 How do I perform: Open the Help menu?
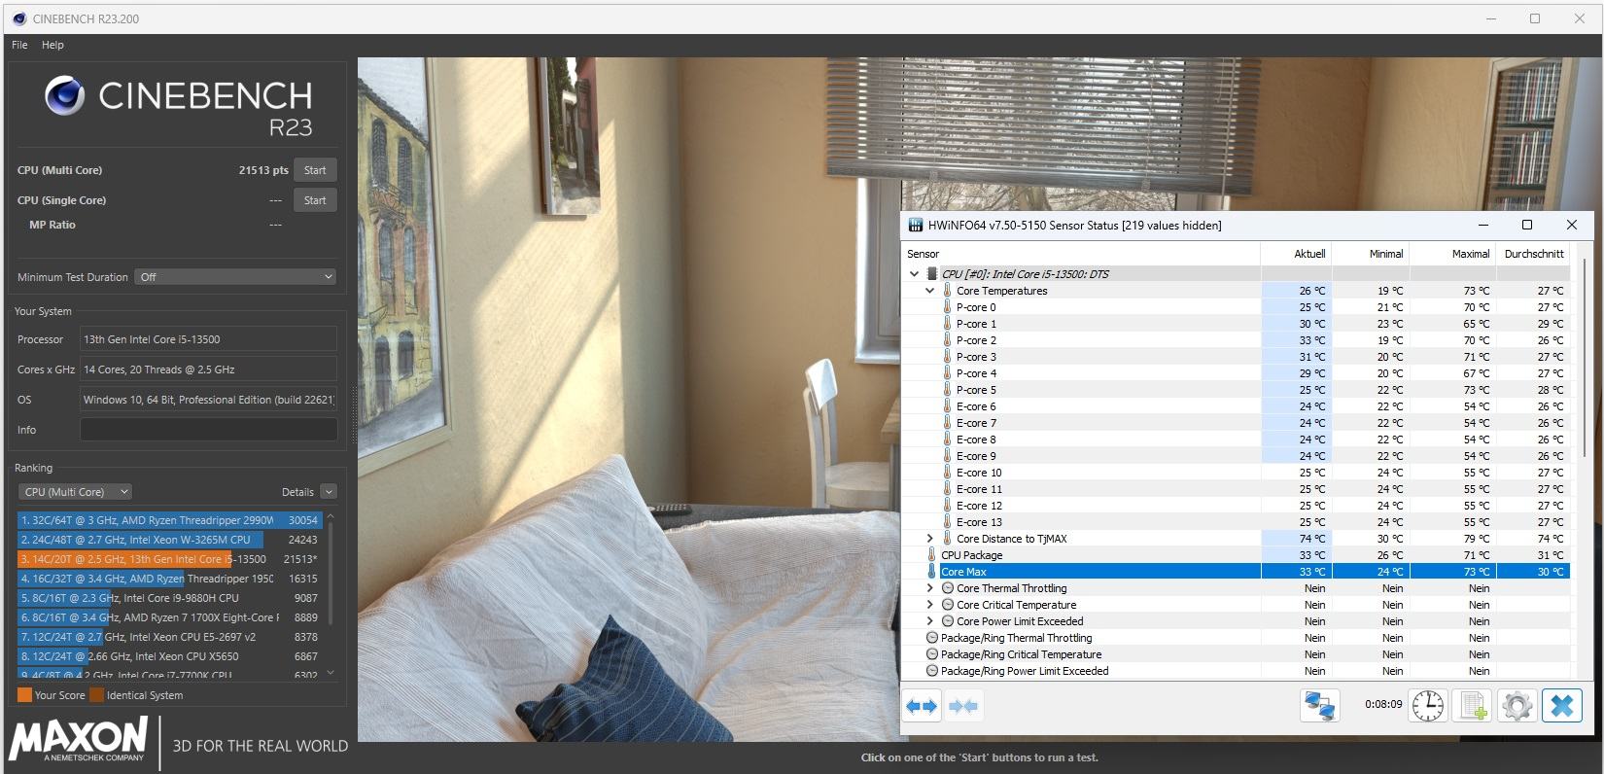coord(52,45)
